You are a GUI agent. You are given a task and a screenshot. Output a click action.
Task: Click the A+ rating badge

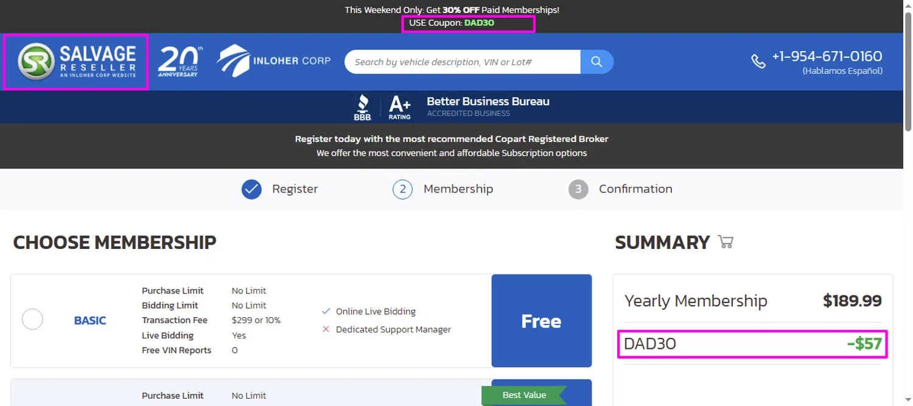(400, 107)
